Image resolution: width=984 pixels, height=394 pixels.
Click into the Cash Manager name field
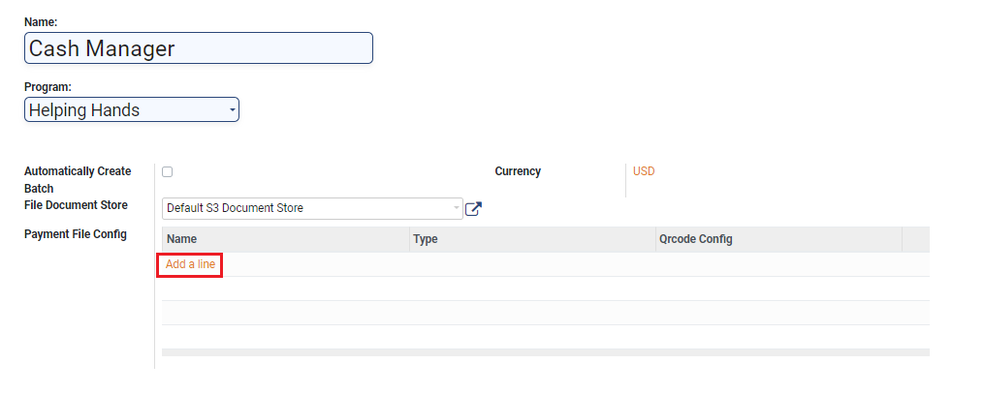tap(198, 48)
